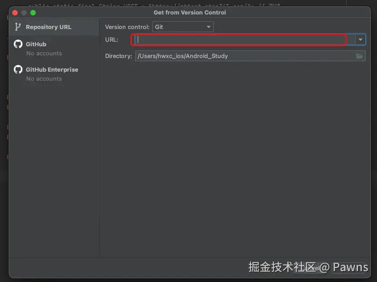Viewport: 377px width, 282px height.
Task: Open the GitHub accounts section
Action: point(54,49)
